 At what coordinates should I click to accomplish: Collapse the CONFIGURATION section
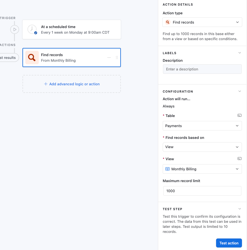tap(239, 91)
